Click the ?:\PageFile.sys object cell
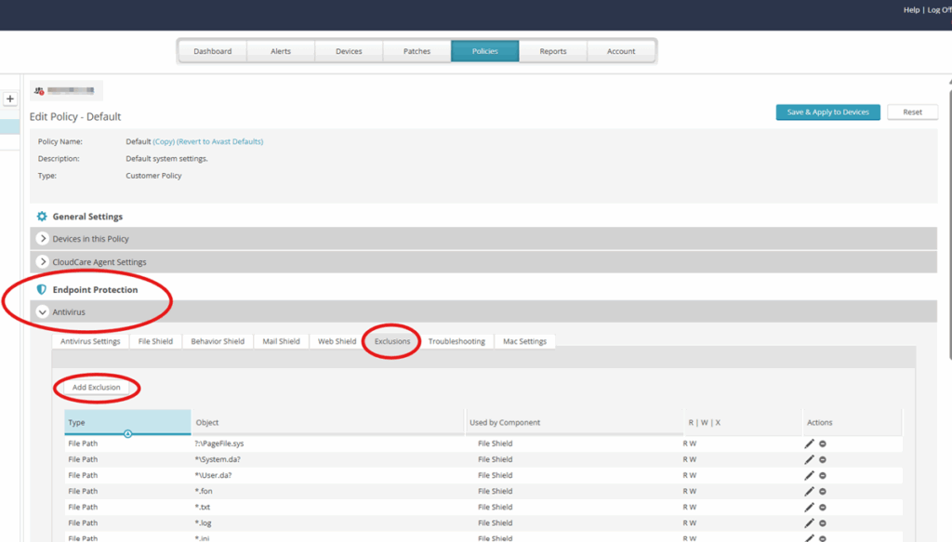This screenshot has width=952, height=542. pyautogui.click(x=219, y=443)
